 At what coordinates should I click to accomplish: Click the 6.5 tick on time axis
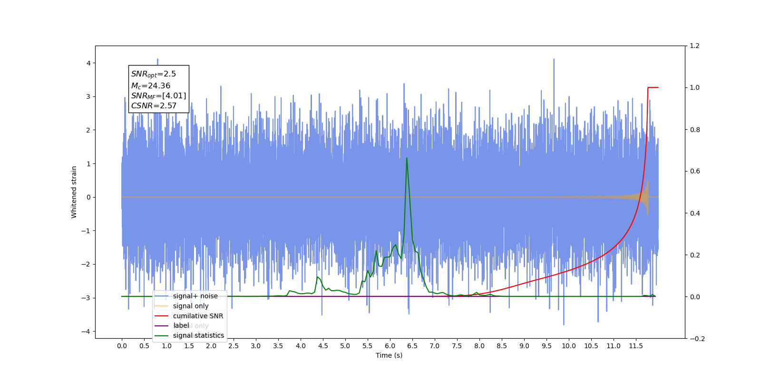412,346
